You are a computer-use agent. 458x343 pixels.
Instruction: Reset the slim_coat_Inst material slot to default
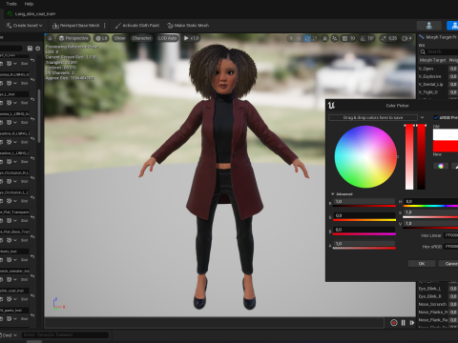(32, 295)
